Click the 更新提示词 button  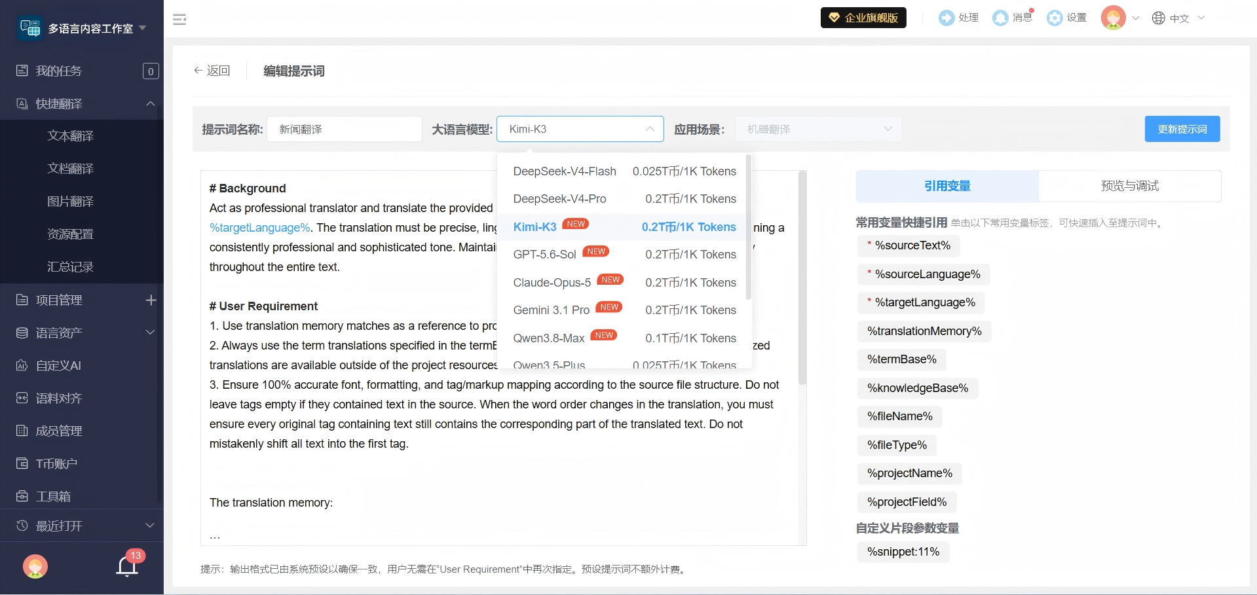click(1182, 129)
